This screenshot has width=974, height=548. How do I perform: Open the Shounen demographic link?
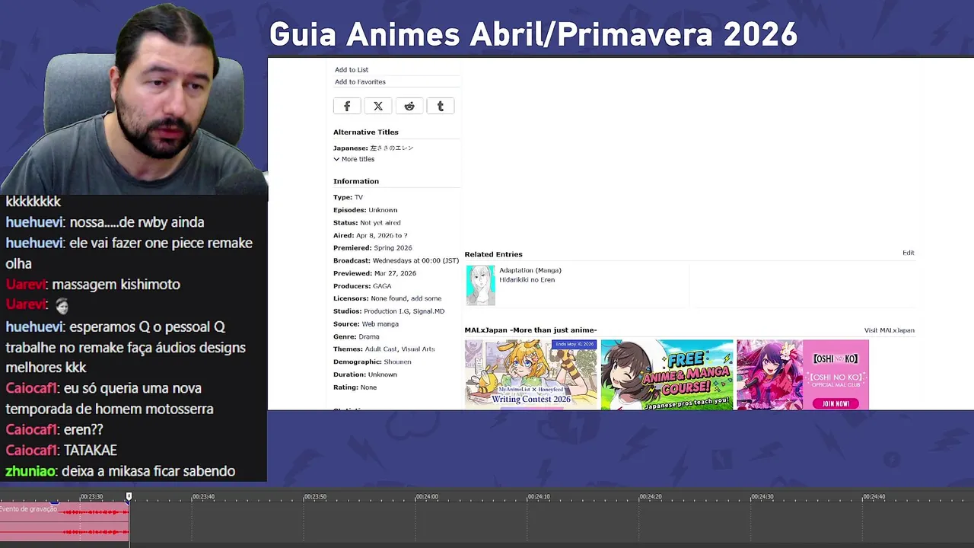(397, 362)
